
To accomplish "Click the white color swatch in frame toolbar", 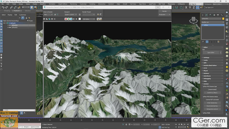I will coord(80,19).
